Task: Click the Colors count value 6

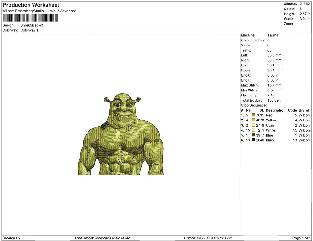Action: coord(301,9)
